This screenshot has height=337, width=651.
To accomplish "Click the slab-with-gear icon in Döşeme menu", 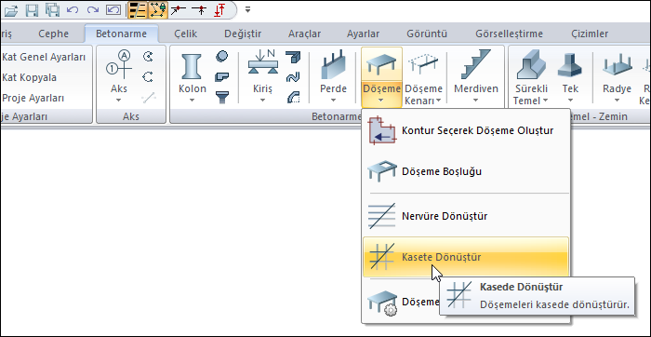I will pyautogui.click(x=382, y=303).
